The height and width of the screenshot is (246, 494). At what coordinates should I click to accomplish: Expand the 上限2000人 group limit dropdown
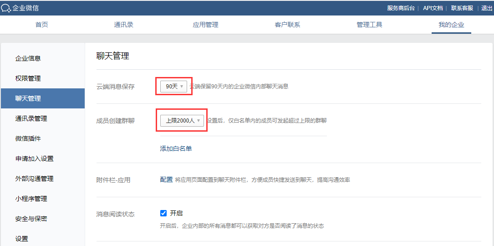[182, 121]
